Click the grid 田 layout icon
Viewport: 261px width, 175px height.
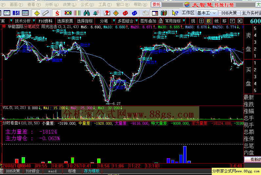coord(201,21)
